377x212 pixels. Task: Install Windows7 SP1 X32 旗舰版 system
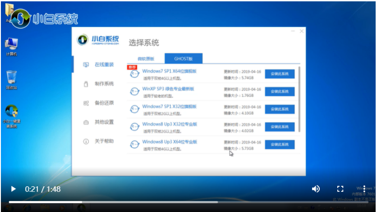point(280,109)
